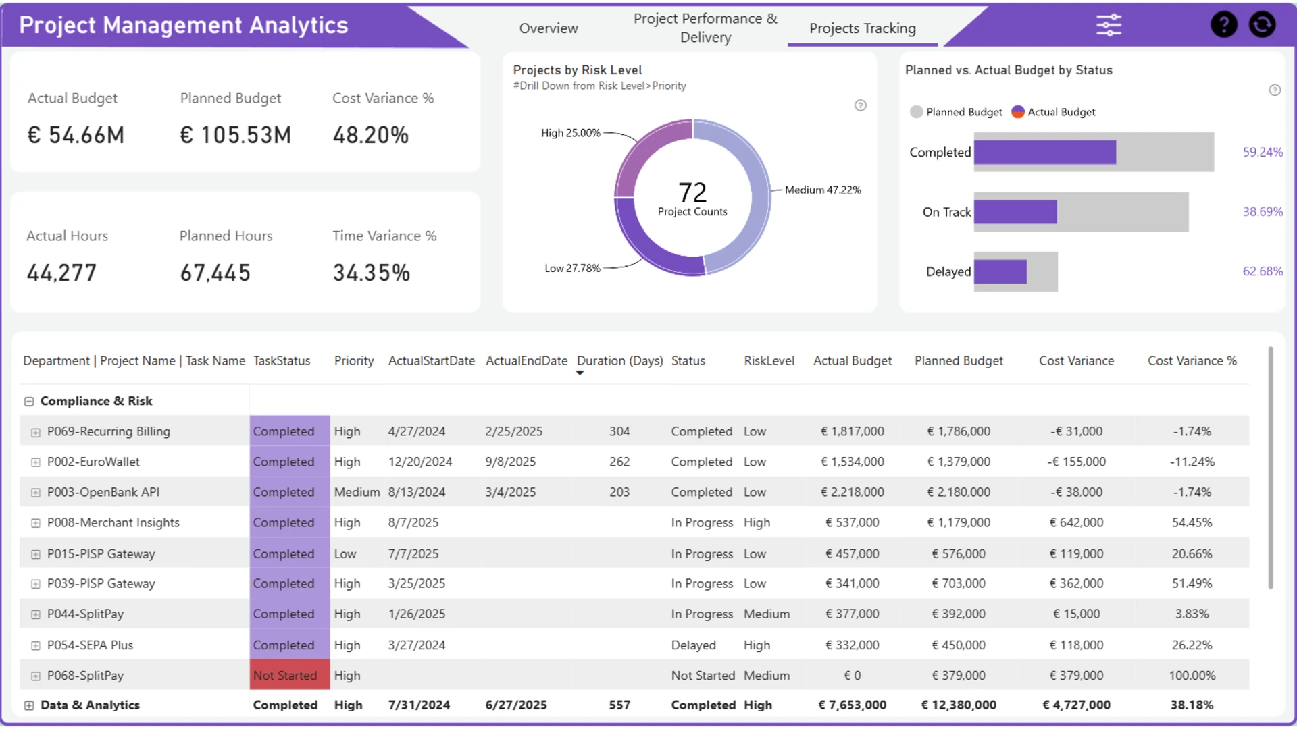Click the Planned Budget legend swatch
This screenshot has height=729, width=1297.
(916, 112)
